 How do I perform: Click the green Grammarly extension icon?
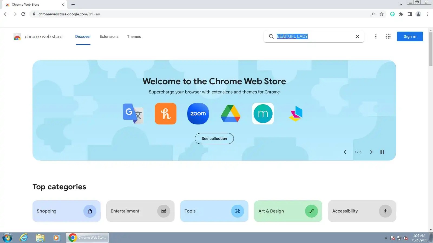(392, 14)
